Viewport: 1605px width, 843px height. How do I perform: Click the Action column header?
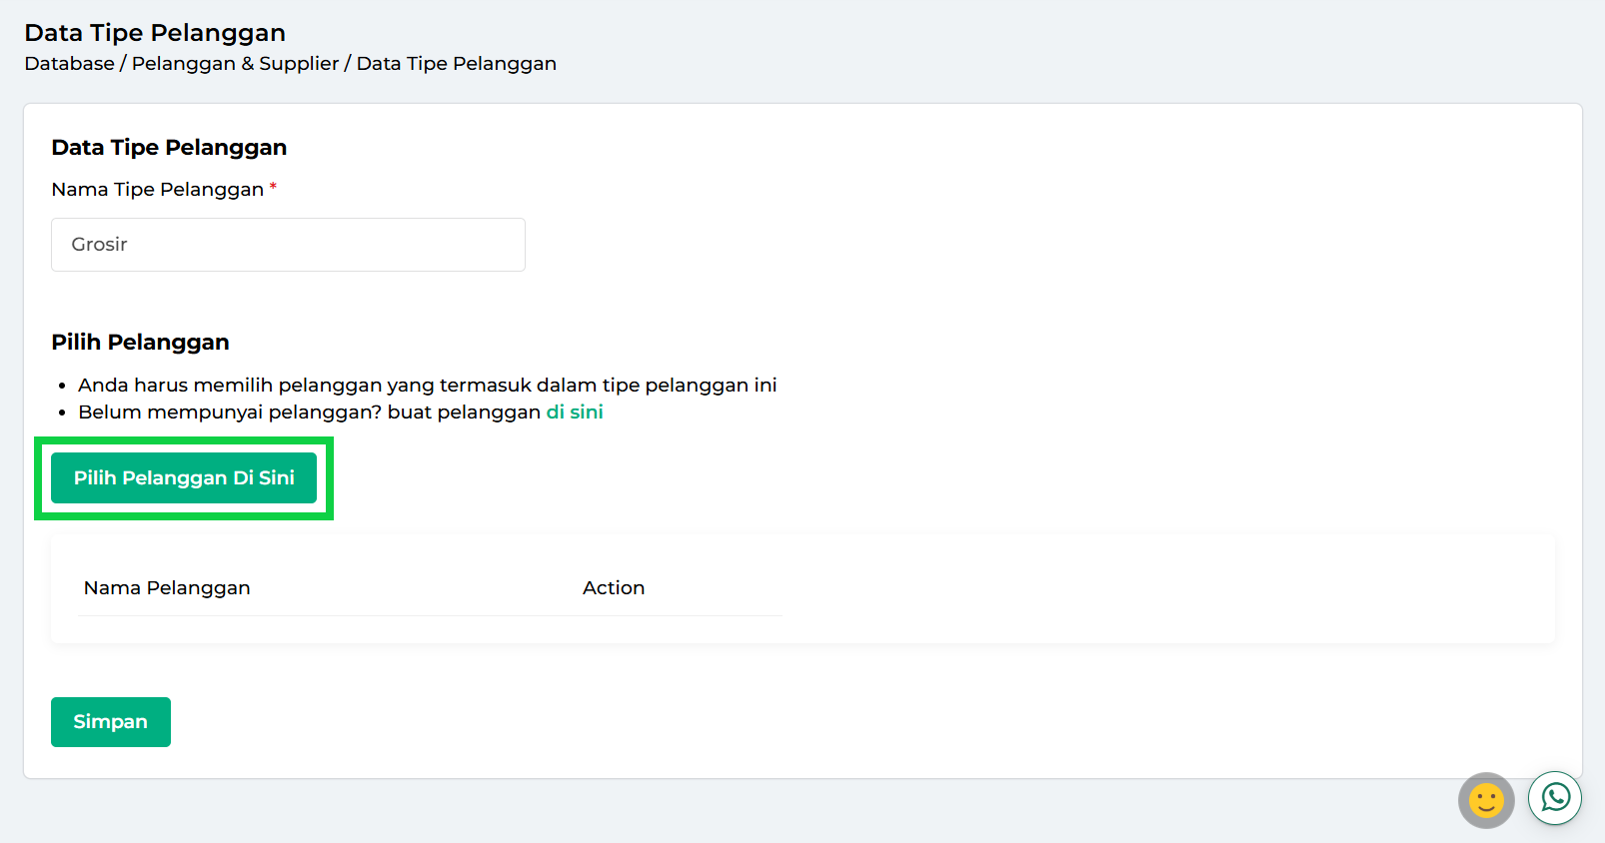(x=614, y=588)
